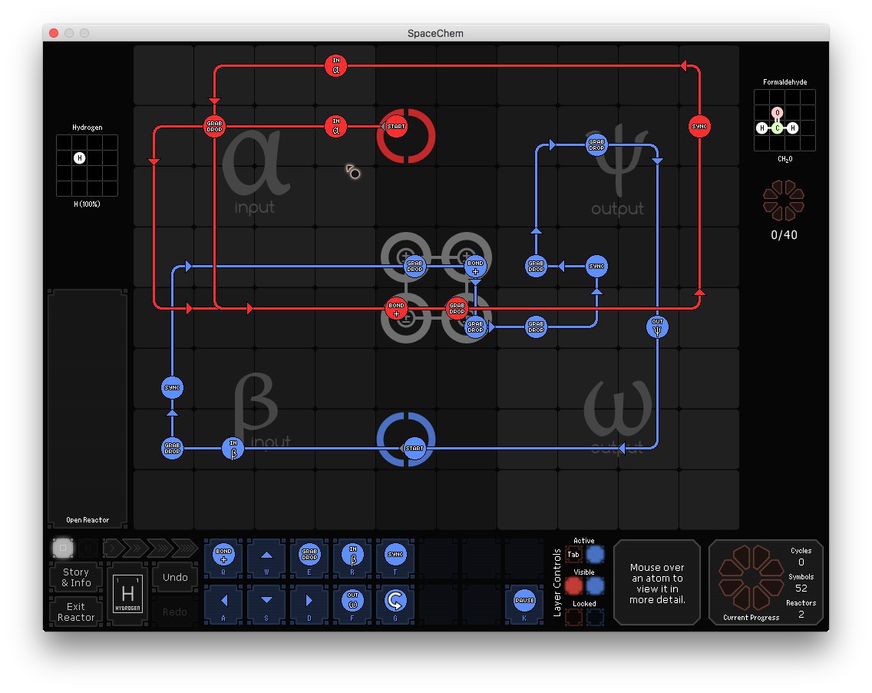Click the red START node on the grid
The height and width of the screenshot is (693, 872).
[x=396, y=126]
